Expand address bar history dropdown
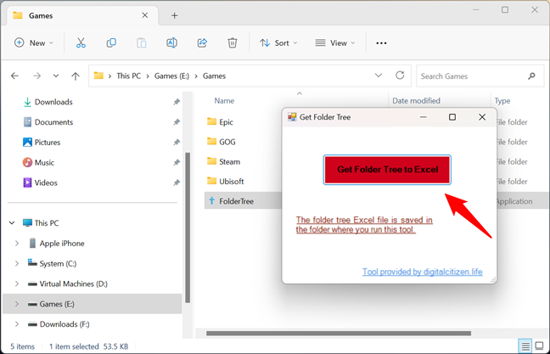 click(379, 76)
